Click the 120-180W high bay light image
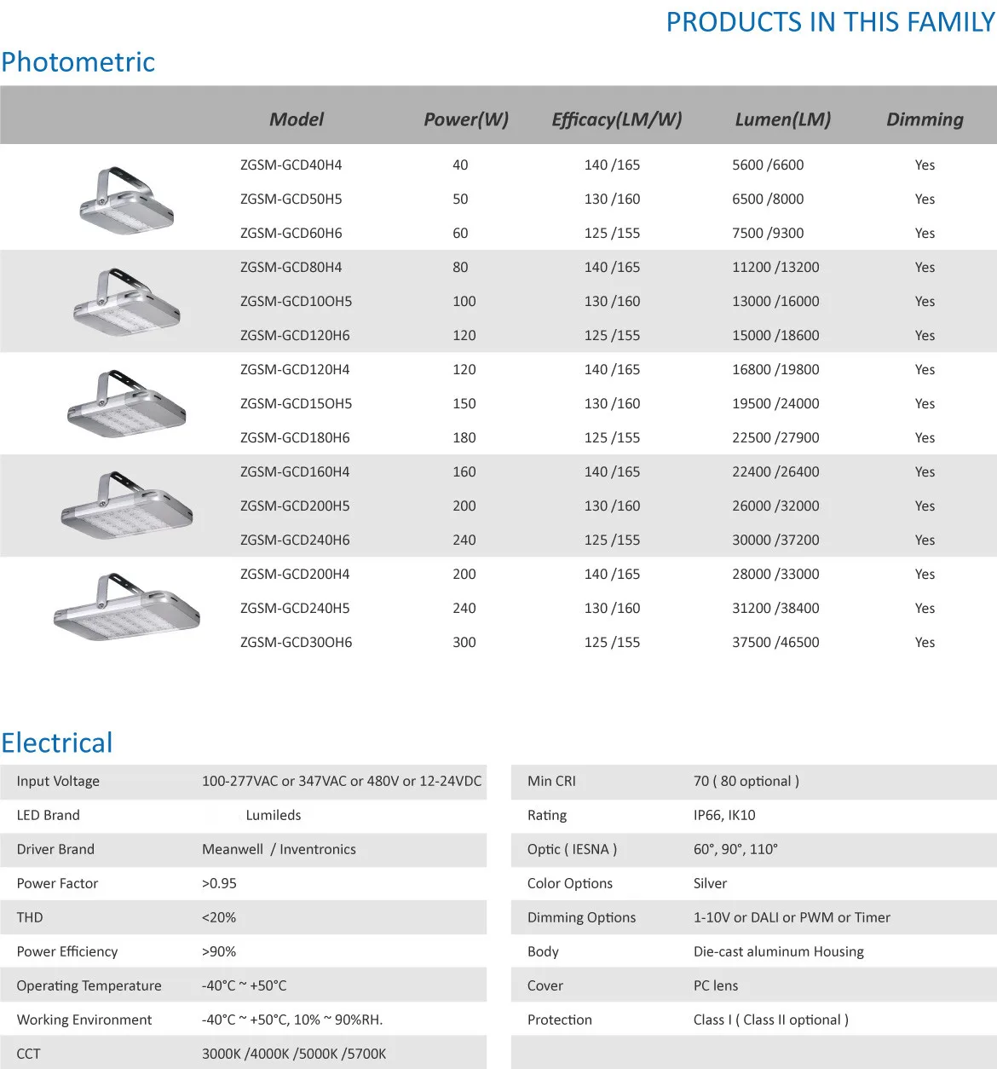The height and width of the screenshot is (1069, 997). coord(126,404)
